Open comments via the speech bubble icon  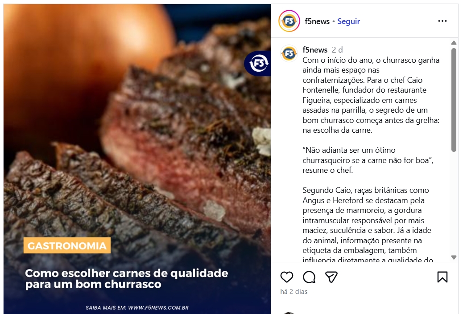(309, 277)
